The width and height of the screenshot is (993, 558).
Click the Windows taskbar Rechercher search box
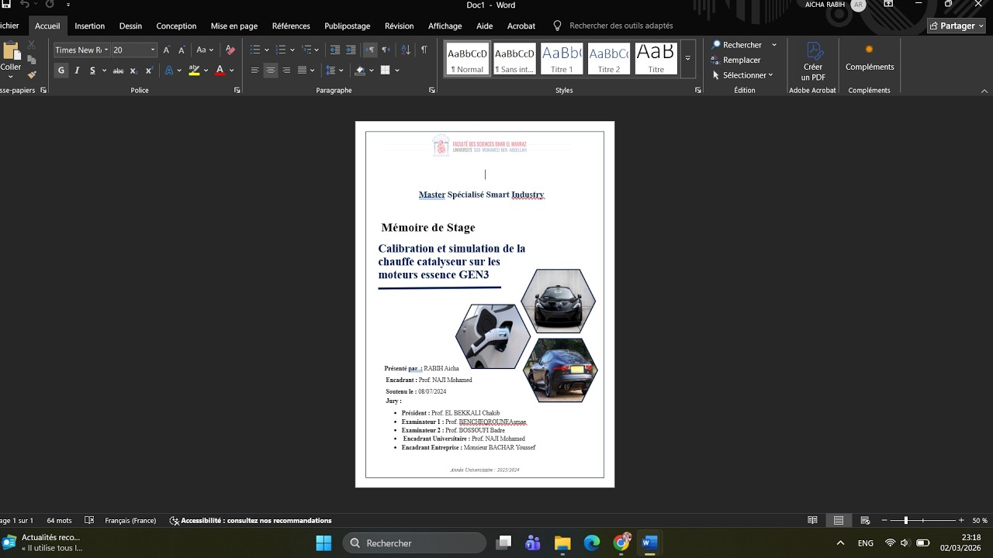414,542
